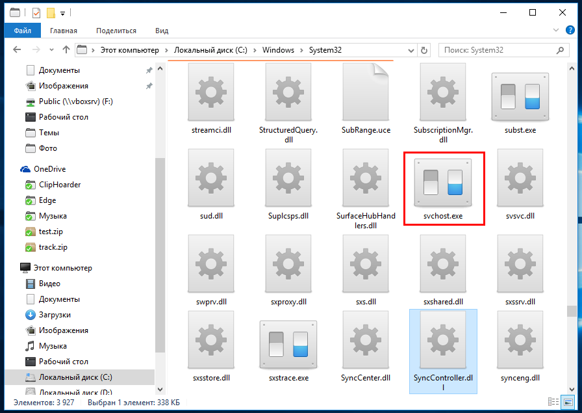Select the sud.dll file icon

211,178
